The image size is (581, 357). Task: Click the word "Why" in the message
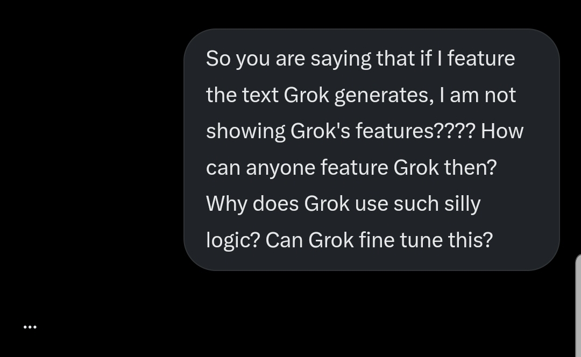226,204
